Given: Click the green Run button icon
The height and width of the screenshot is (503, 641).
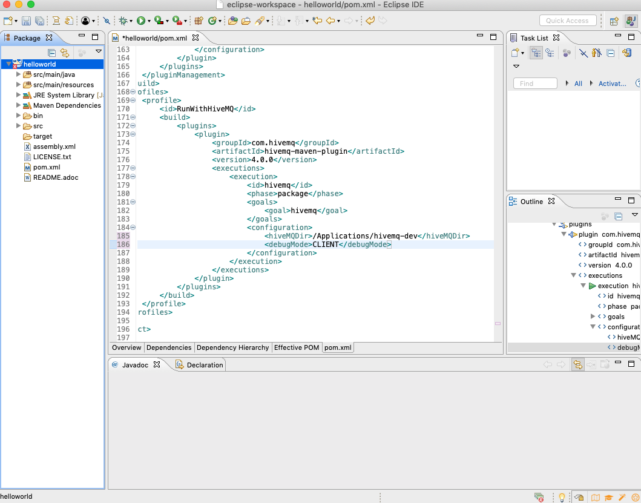Looking at the screenshot, I should [x=141, y=21].
